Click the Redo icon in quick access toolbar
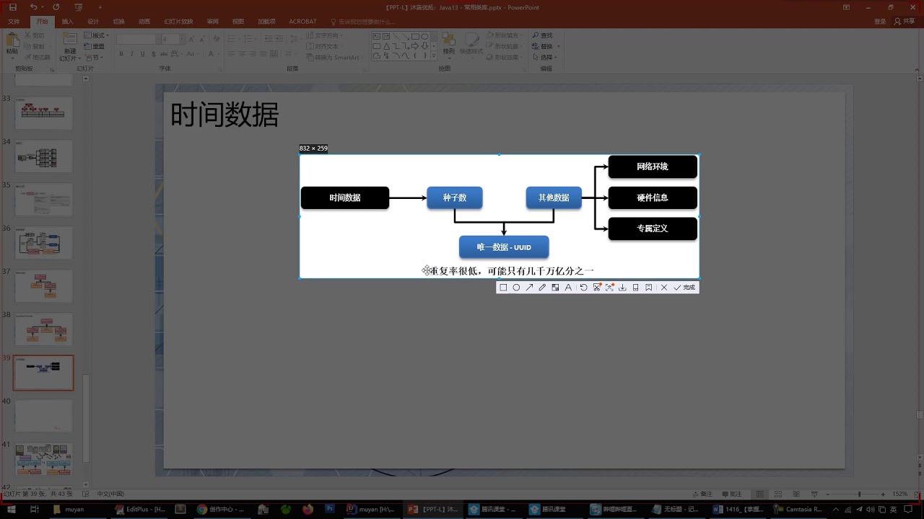Image resolution: width=924 pixels, height=519 pixels. point(56,7)
